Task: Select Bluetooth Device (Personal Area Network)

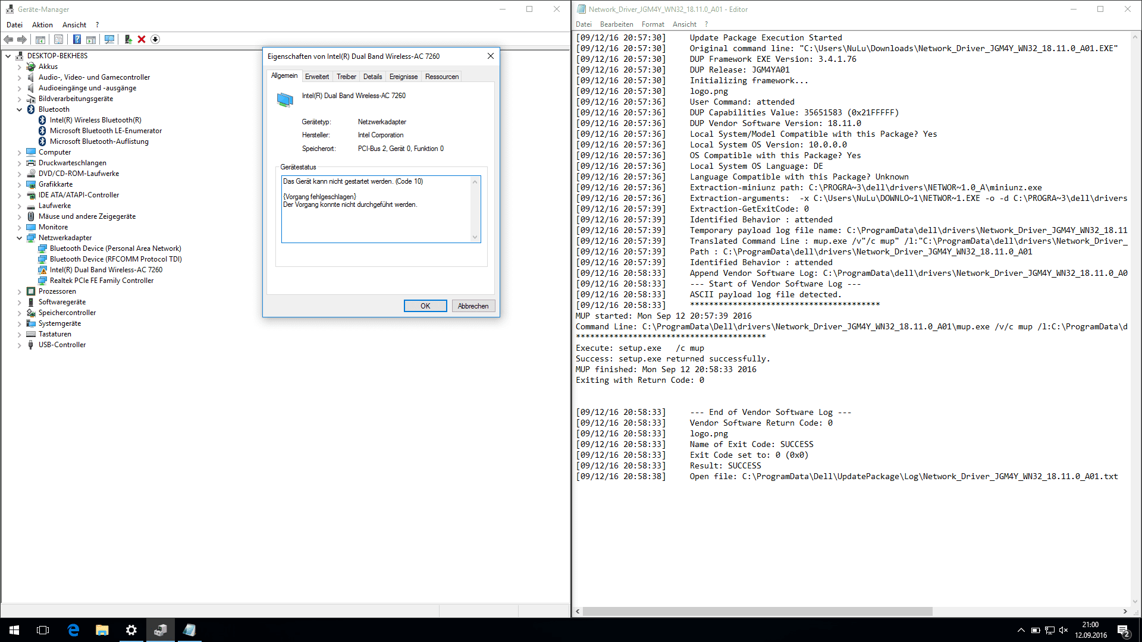Action: [115, 248]
